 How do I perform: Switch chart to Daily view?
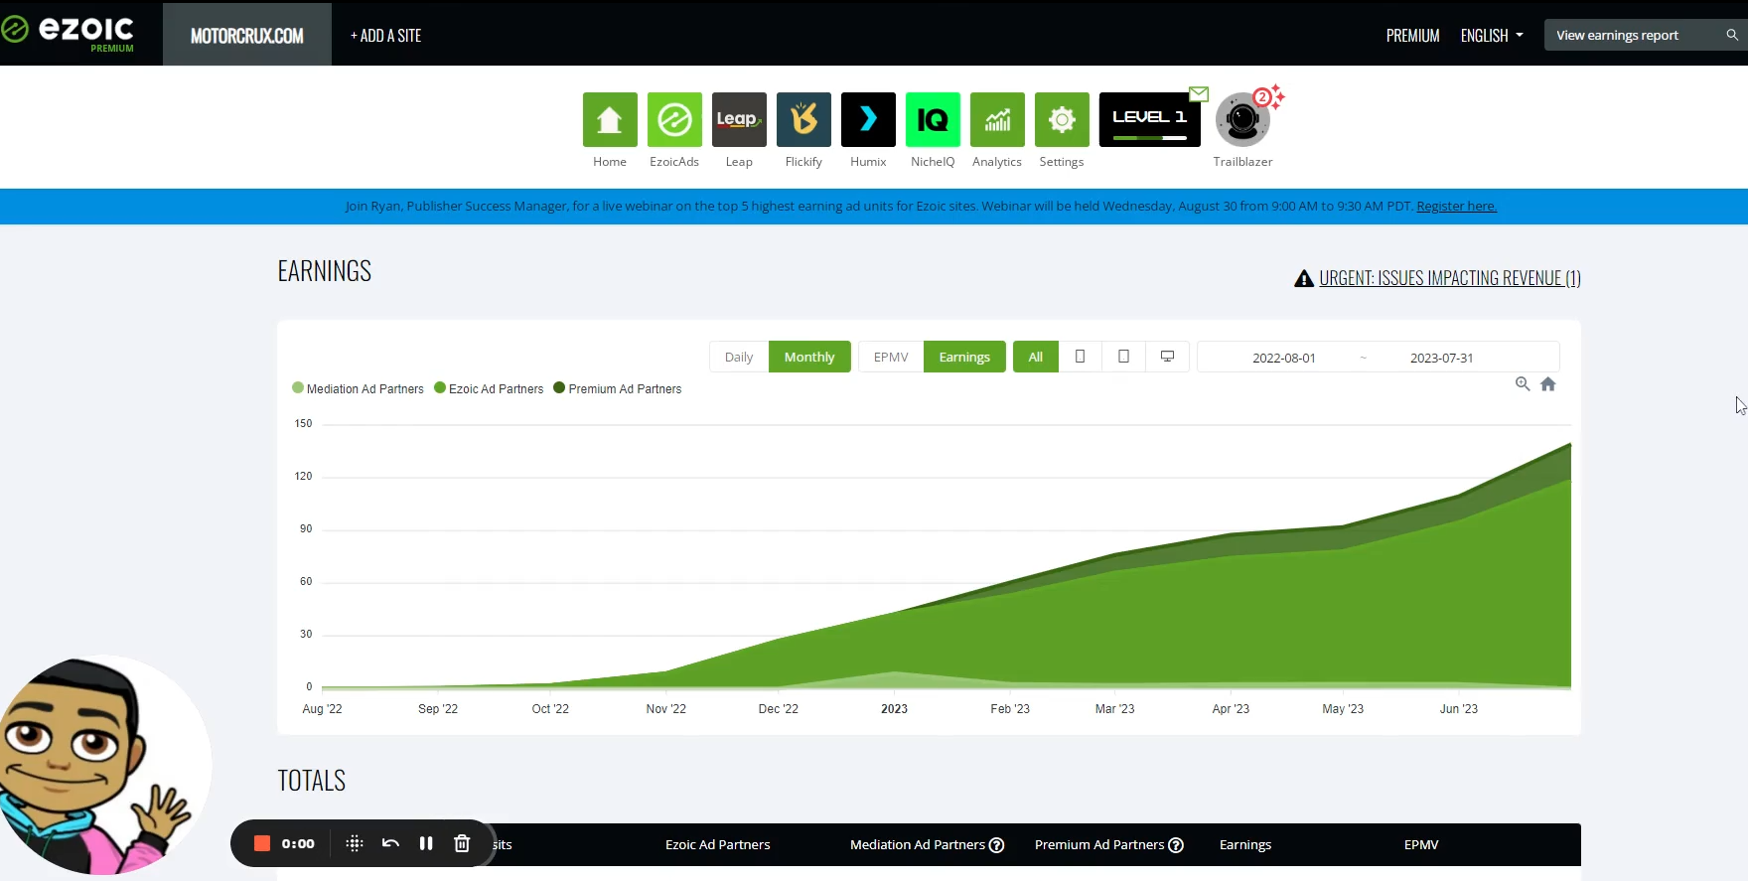[739, 357]
